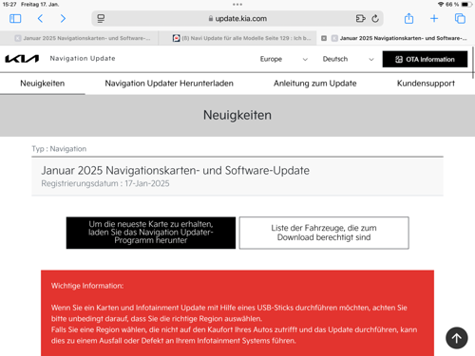The height and width of the screenshot is (356, 475).
Task: Open the Deutsch language dropdown
Action: (348, 59)
